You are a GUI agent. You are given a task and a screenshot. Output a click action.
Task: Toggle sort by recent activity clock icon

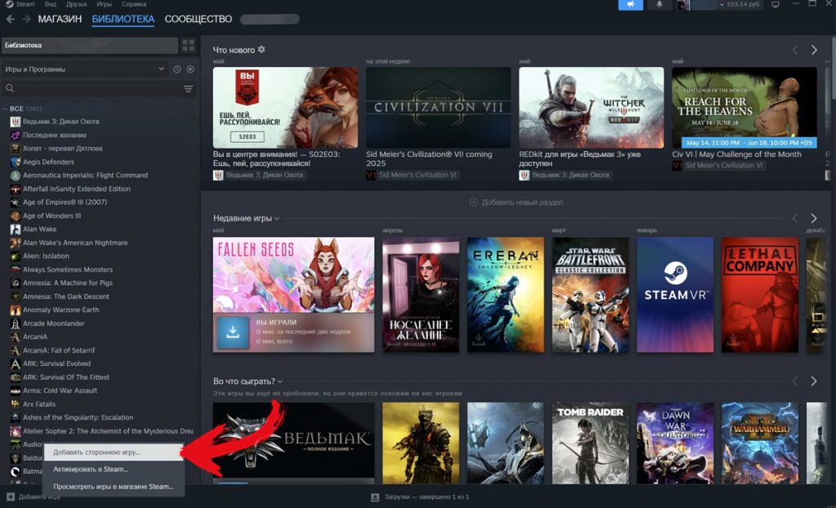pyautogui.click(x=177, y=69)
